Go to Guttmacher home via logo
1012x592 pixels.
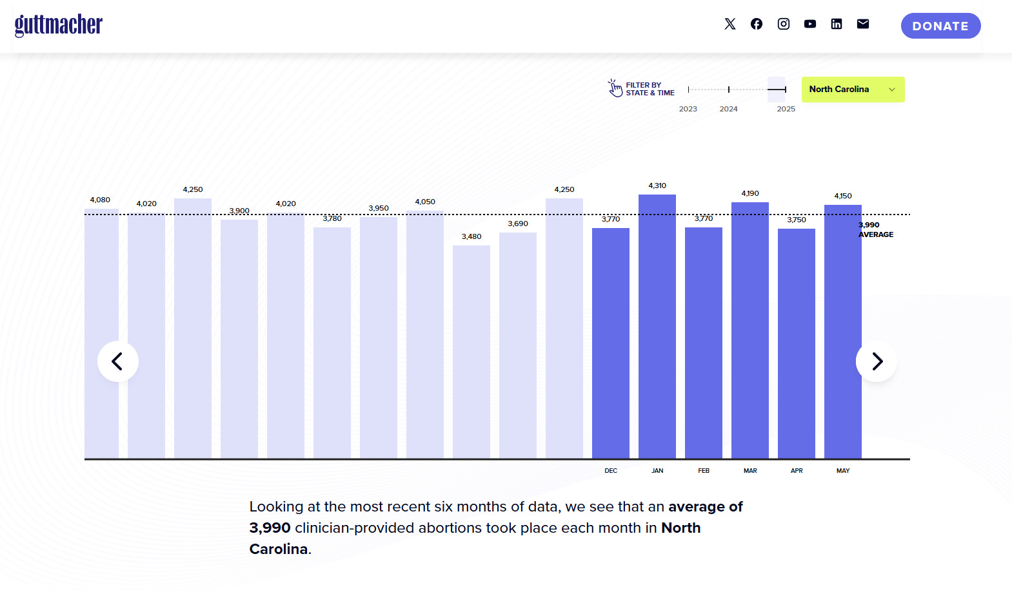(59, 25)
